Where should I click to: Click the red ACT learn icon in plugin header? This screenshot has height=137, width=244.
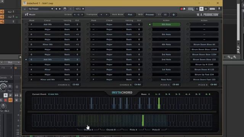tap(181, 9)
